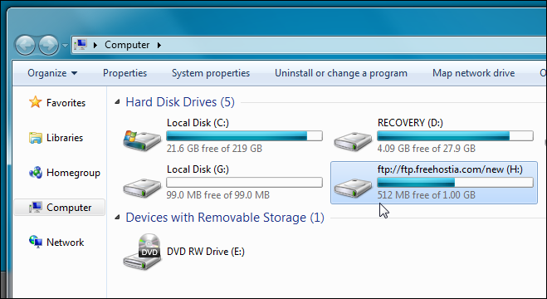Choose Uninstall or change a program
The height and width of the screenshot is (299, 547).
pos(341,73)
